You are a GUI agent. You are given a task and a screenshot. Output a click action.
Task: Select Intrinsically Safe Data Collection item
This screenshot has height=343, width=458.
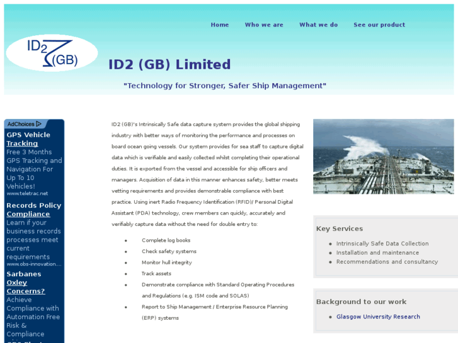pos(382,244)
